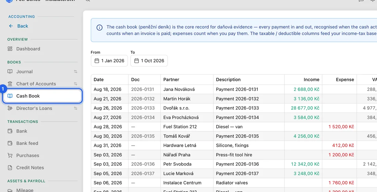This screenshot has width=377, height=192.
Task: Click the Expense column header
Action: 345,80
